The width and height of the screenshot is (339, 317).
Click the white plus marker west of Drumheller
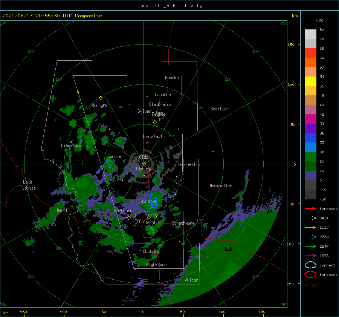[x=213, y=152]
